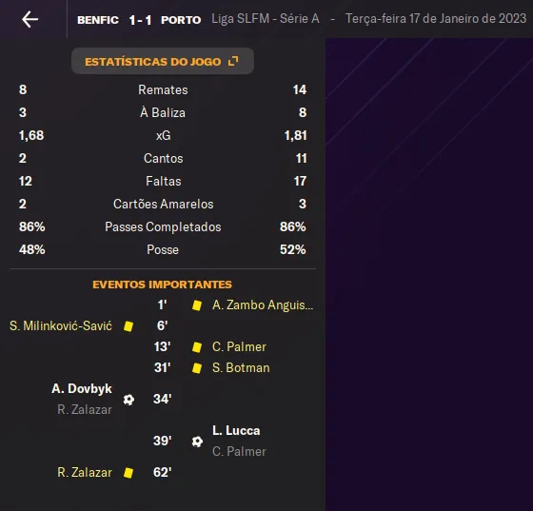Open R. Zalazar assist under Dovbyk goal
Viewport: 533px width, 511px height.
pyautogui.click(x=85, y=410)
